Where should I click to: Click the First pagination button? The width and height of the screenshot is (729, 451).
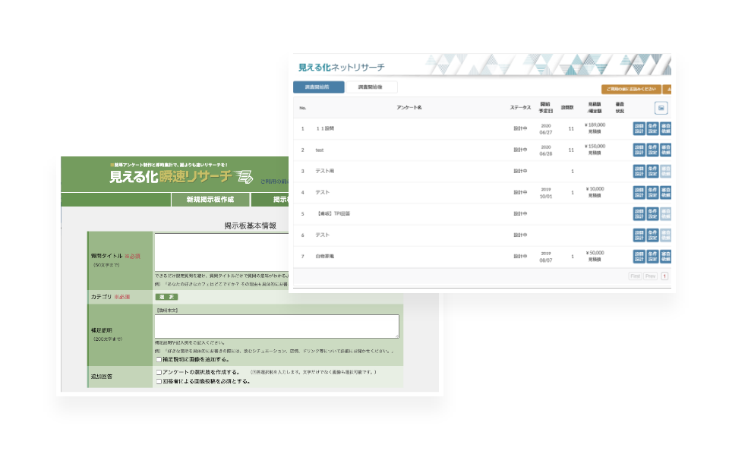635,276
